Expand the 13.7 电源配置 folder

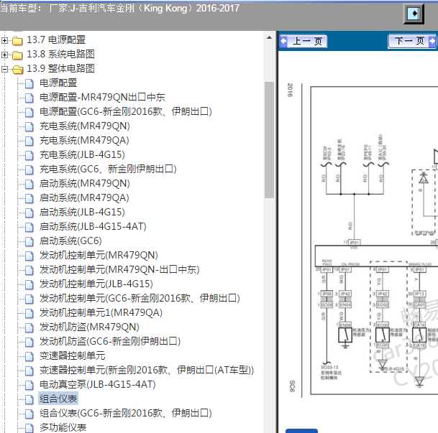coord(4,40)
